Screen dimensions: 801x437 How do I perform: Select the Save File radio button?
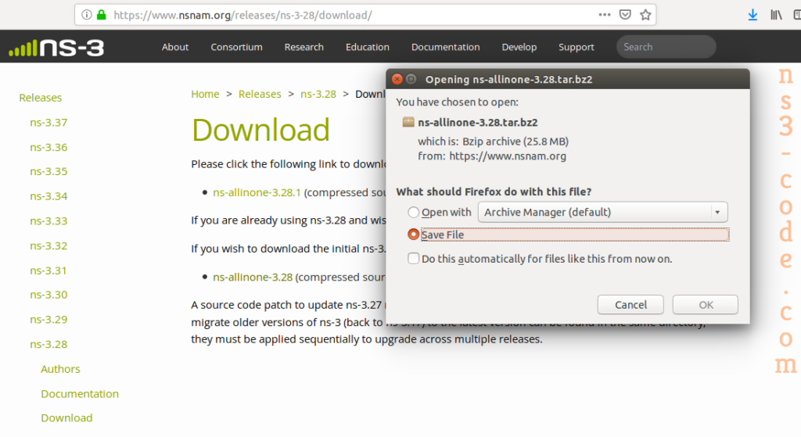pyautogui.click(x=413, y=235)
